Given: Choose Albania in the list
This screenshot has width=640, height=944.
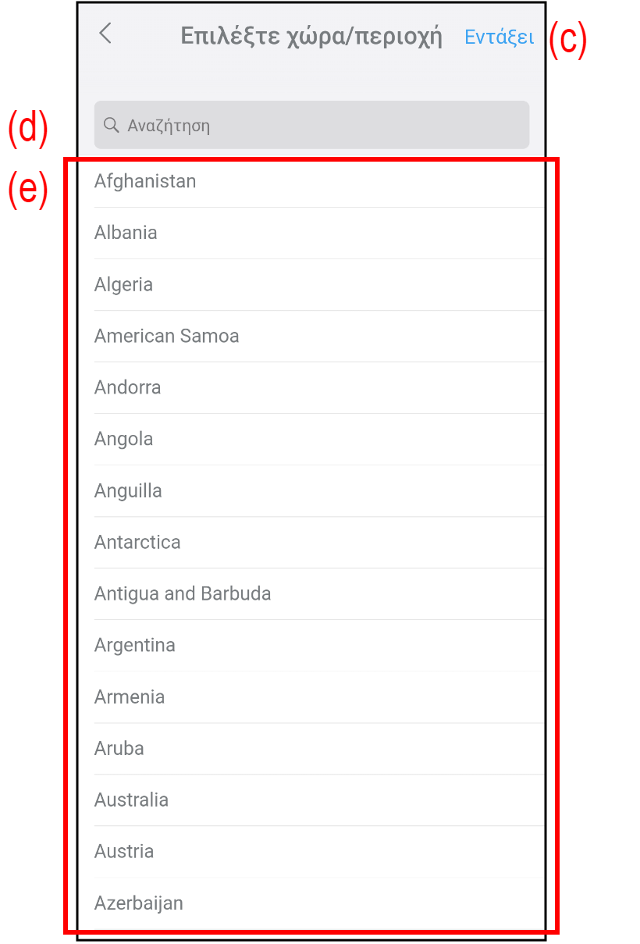Looking at the screenshot, I should (126, 233).
